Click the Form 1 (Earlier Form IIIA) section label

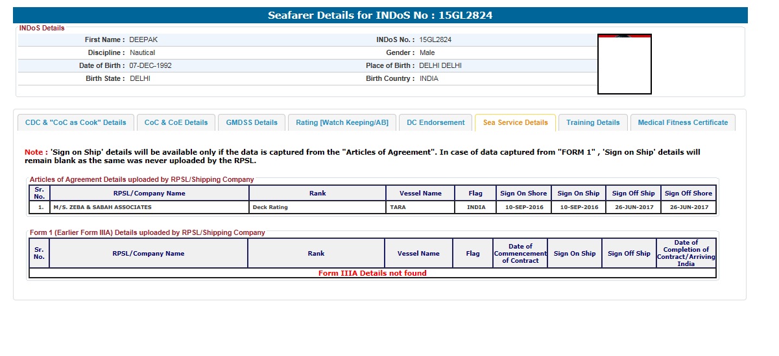click(147, 232)
